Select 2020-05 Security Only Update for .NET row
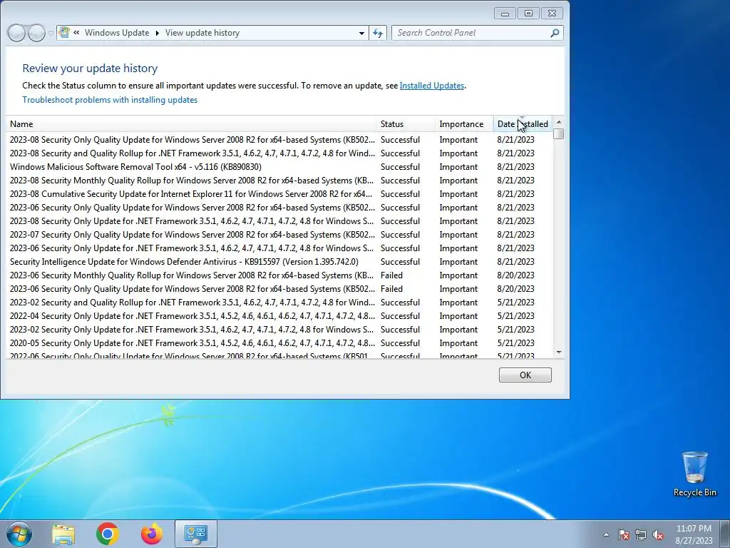 pos(279,343)
